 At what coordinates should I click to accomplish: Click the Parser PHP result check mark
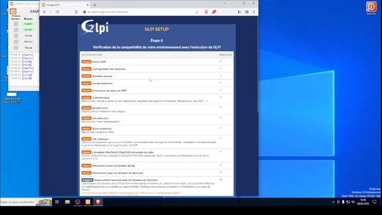(221, 62)
